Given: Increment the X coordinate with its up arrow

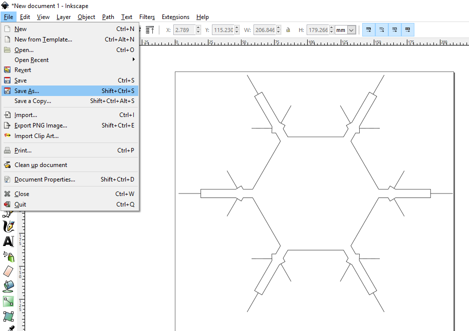Looking at the screenshot, I should 198,27.
